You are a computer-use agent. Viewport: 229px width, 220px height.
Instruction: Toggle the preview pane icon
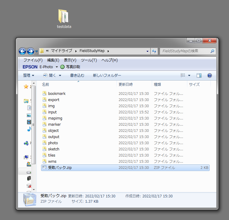(199, 75)
